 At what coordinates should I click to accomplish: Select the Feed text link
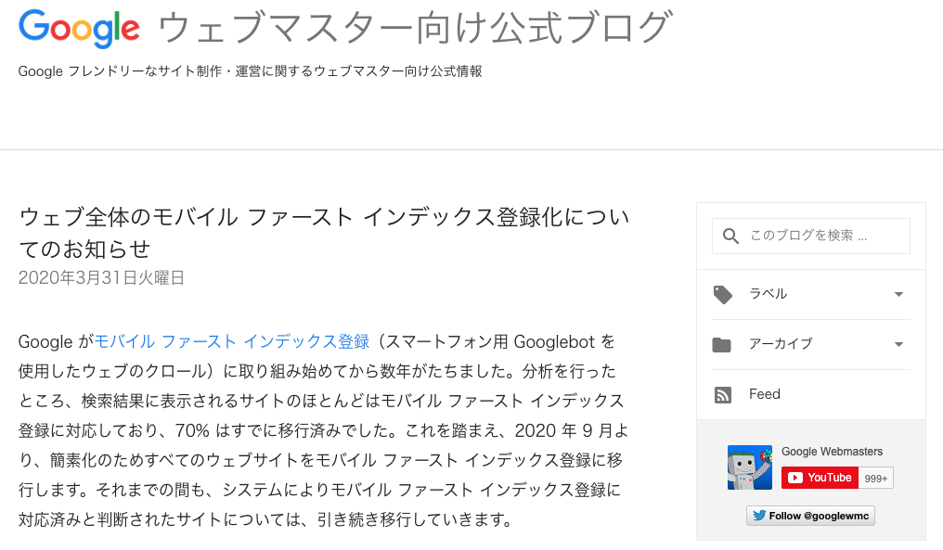click(x=765, y=394)
